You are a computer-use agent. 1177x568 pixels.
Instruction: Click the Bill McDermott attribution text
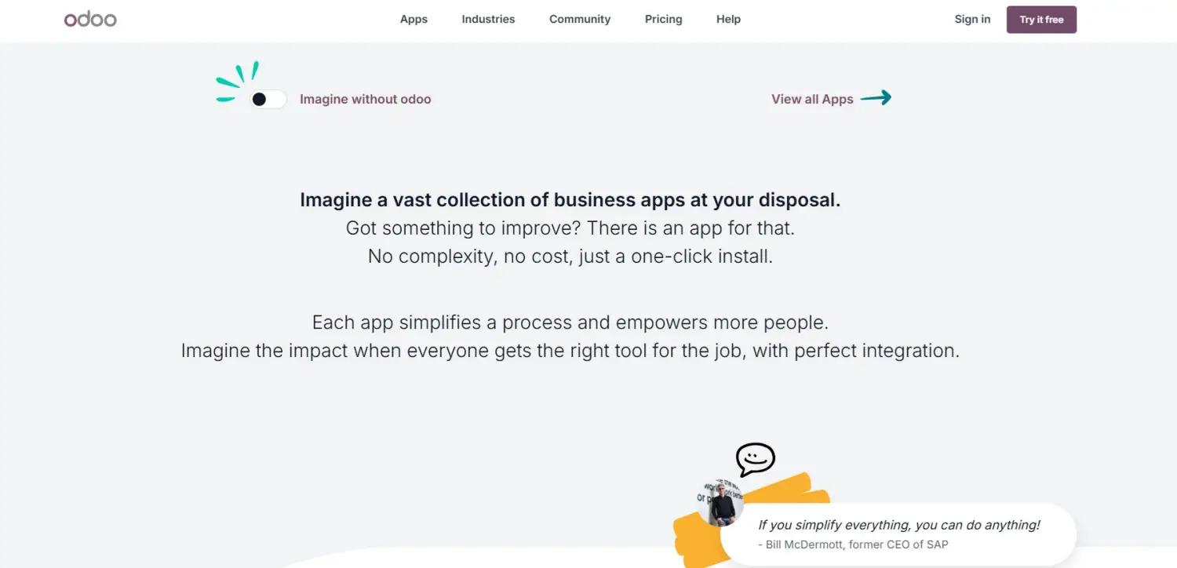point(853,544)
